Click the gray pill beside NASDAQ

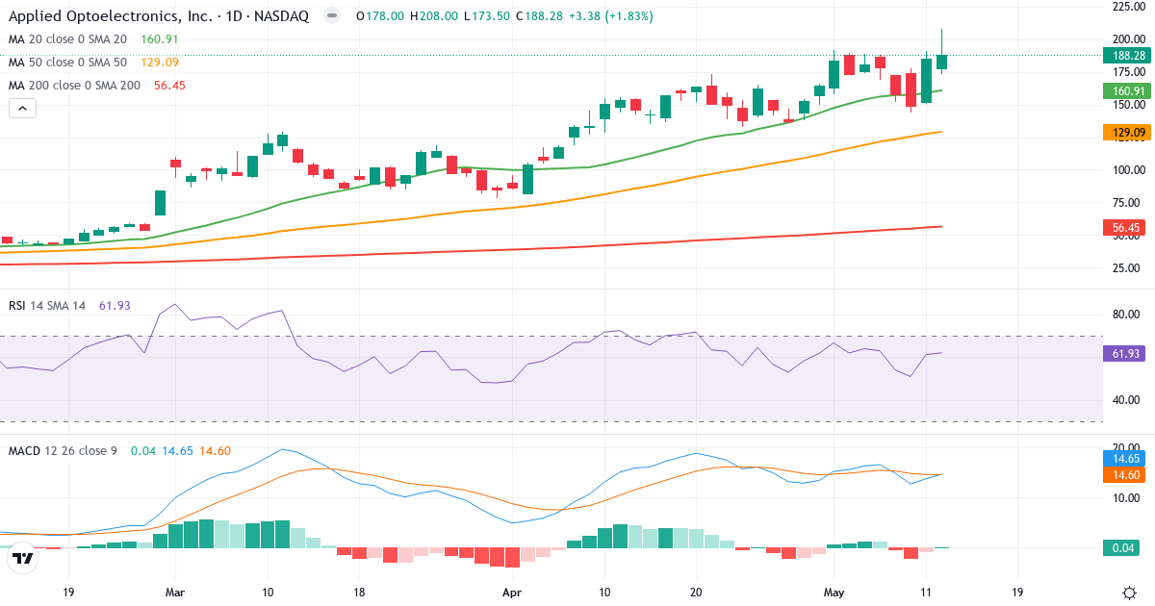(331, 16)
